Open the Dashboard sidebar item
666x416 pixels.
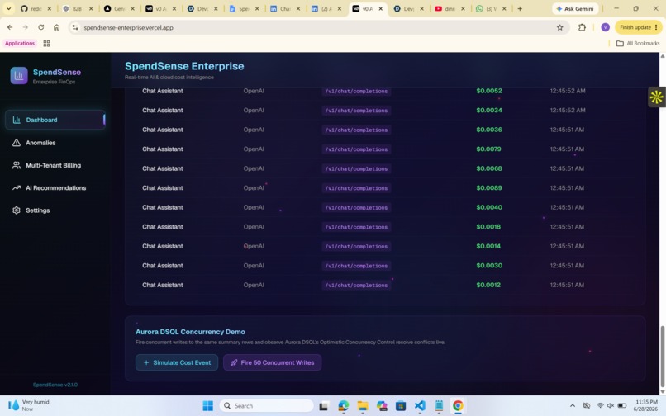pos(55,120)
